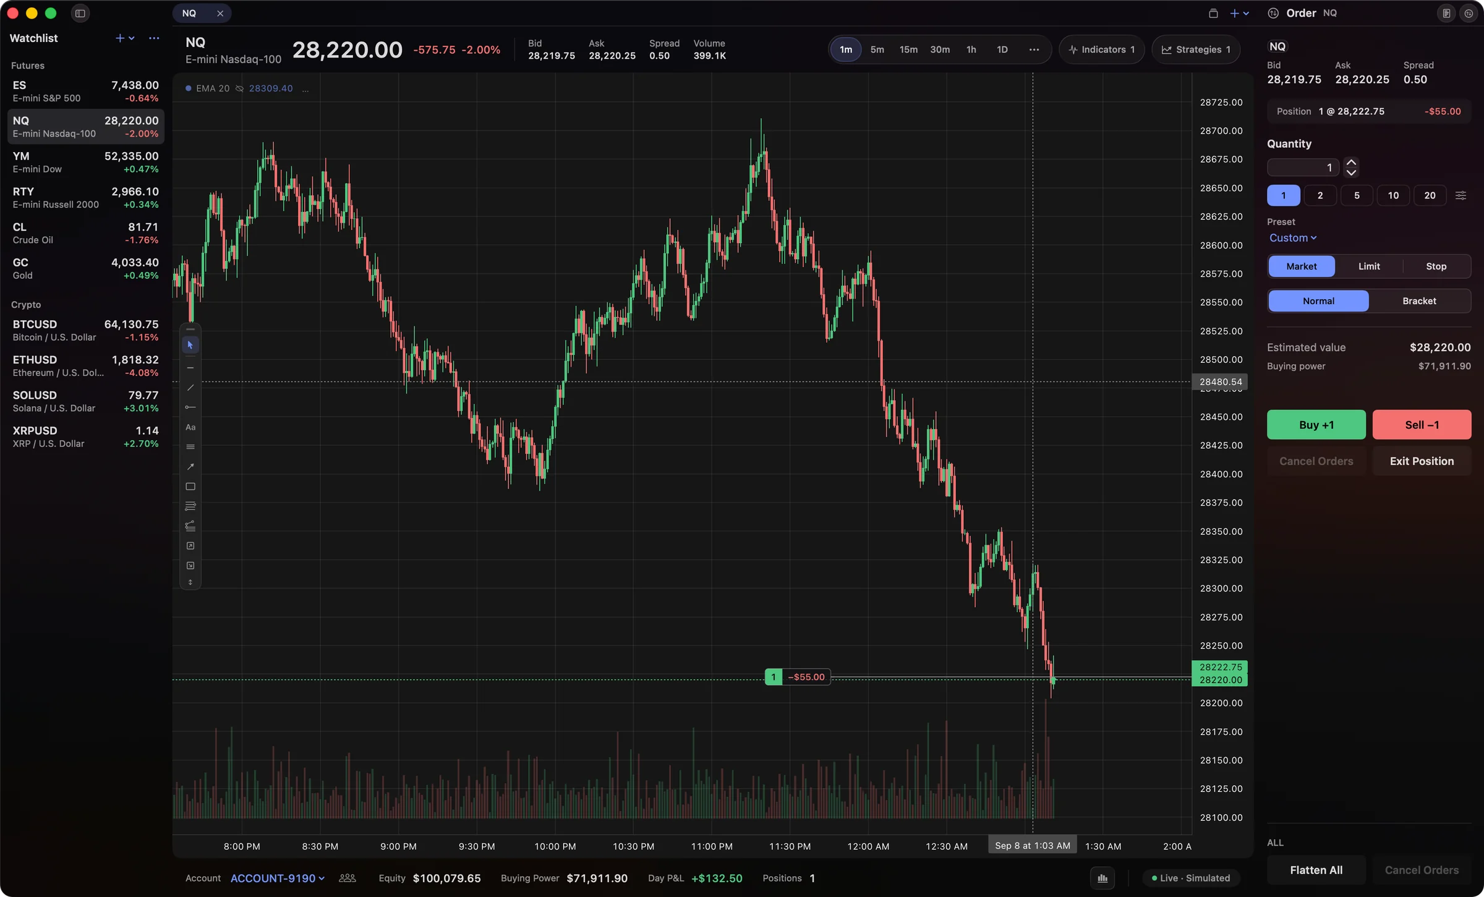Screen dimensions: 1484x897
Task: Select the short position box tool
Action: tap(190, 566)
